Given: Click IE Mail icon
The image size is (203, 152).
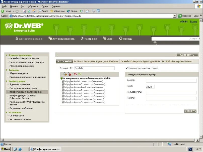Looking at the screenshot, I should pos(88,11).
